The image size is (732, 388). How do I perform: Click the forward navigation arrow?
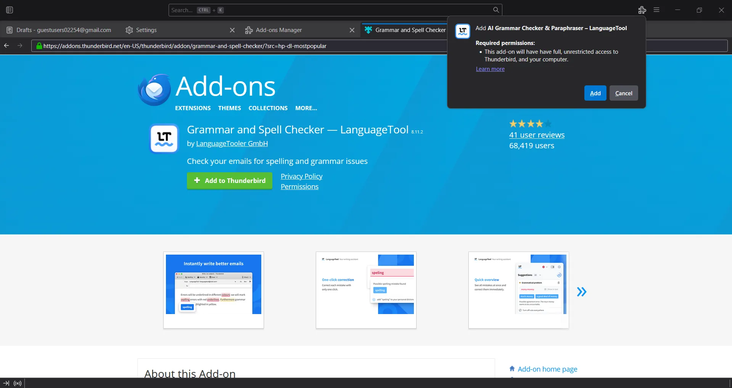click(20, 46)
